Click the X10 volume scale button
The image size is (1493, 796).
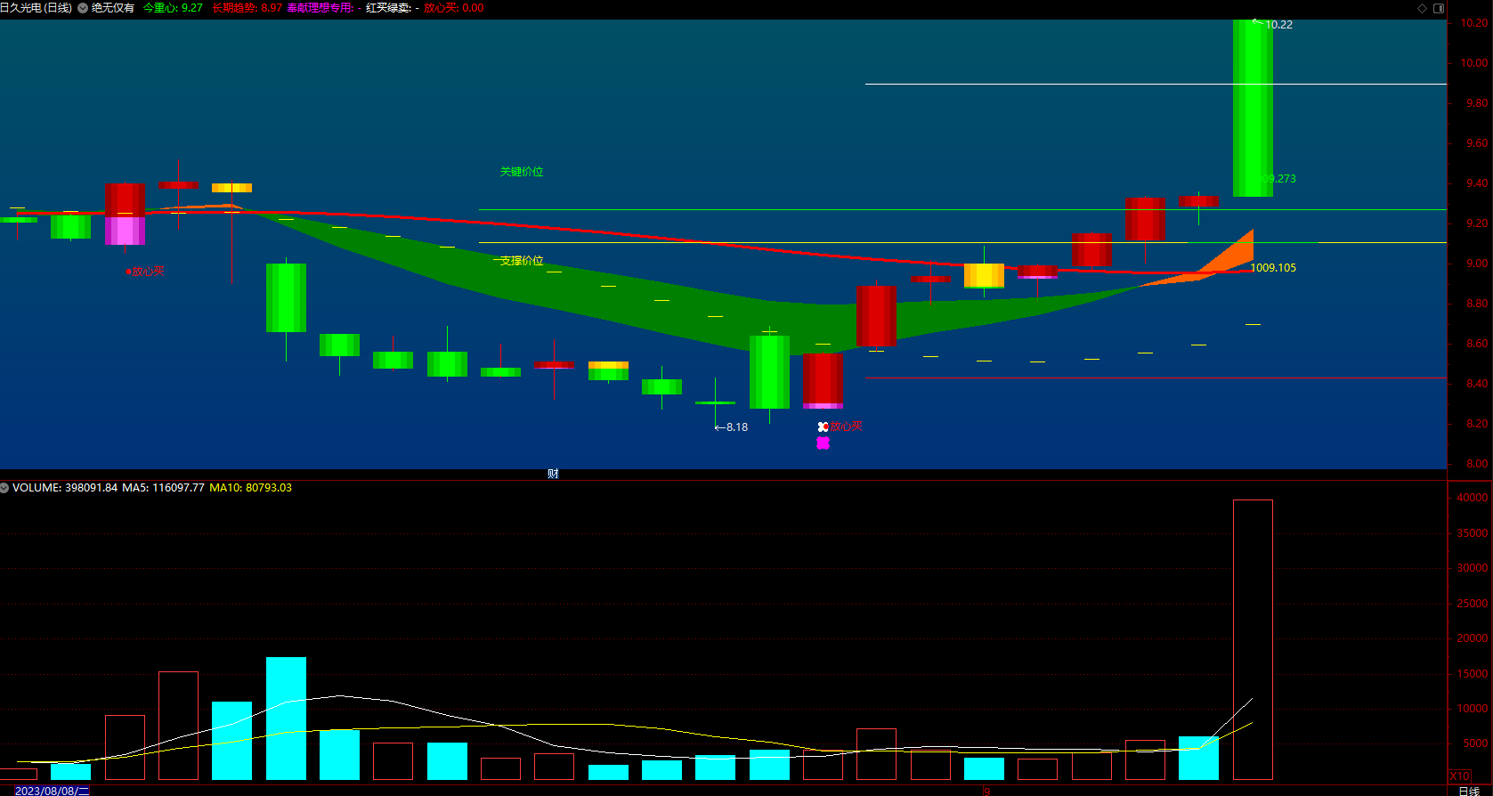[x=1460, y=776]
